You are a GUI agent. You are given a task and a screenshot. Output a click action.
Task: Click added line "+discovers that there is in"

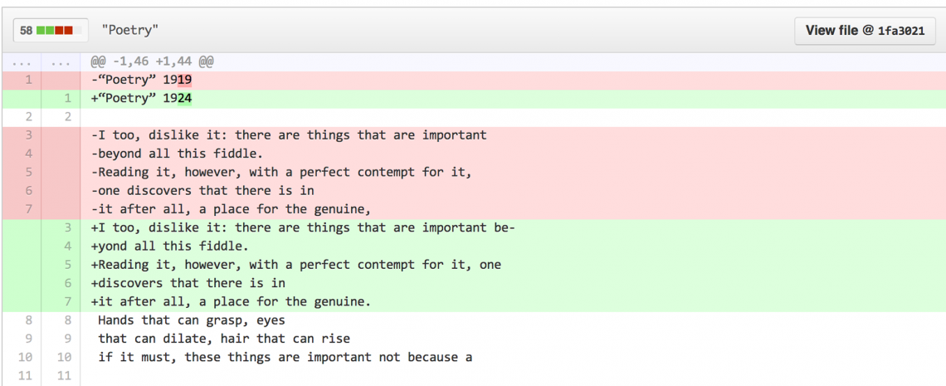[188, 283]
